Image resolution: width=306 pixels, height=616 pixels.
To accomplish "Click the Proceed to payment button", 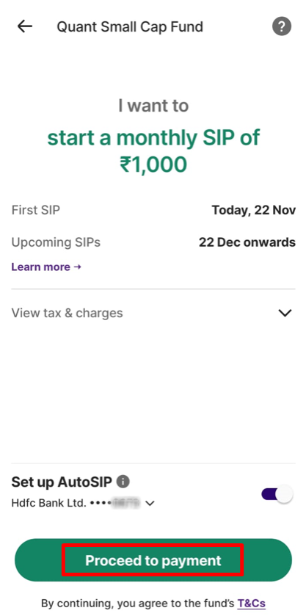I will click(153, 560).
